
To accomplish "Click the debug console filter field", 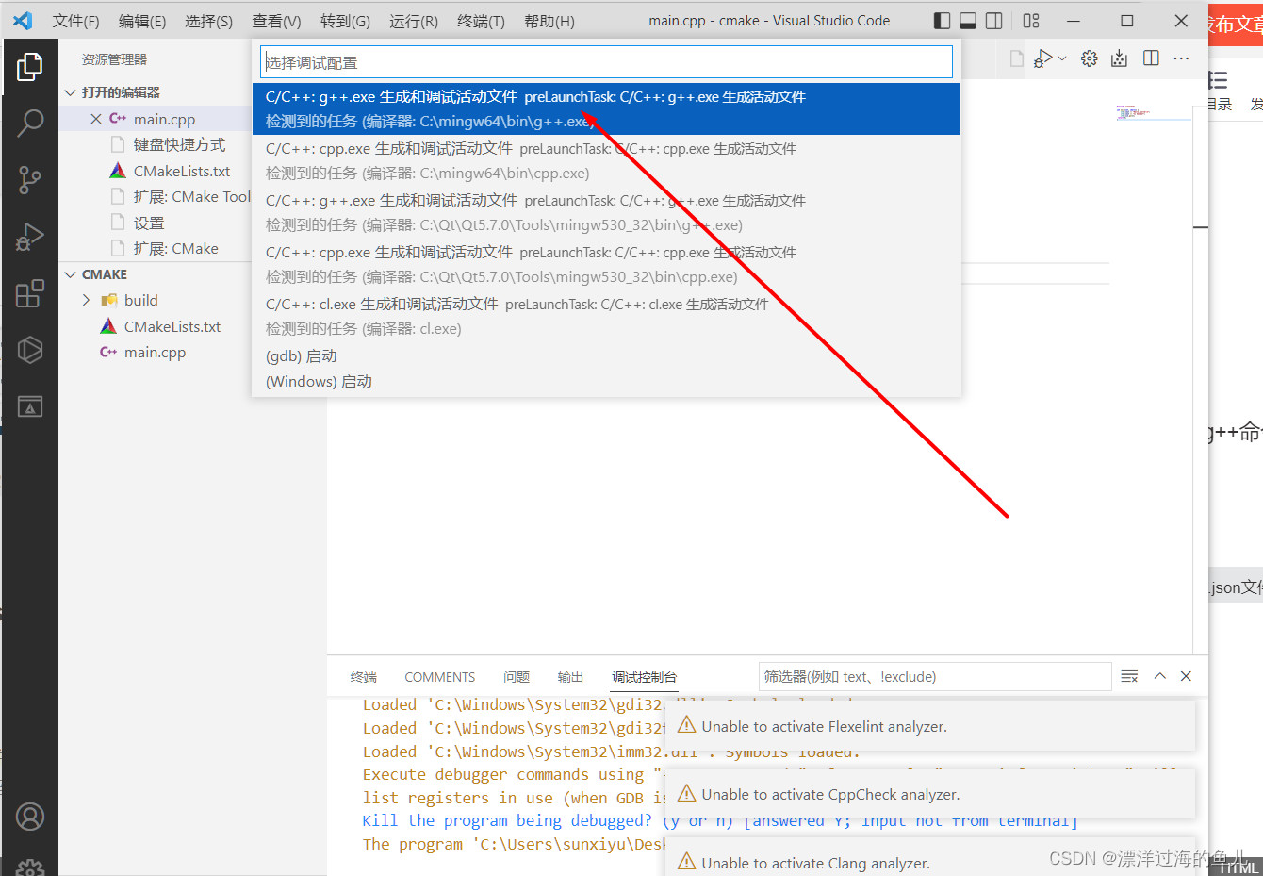I will click(x=935, y=676).
